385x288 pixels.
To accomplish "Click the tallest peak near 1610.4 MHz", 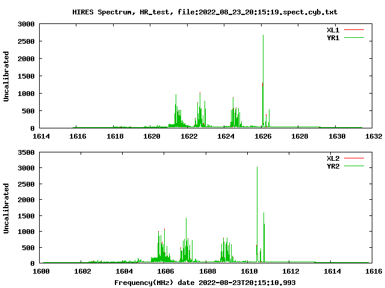I will (x=257, y=214).
